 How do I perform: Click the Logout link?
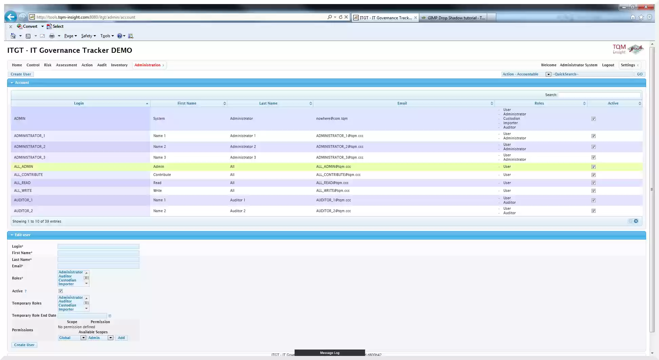[x=608, y=65]
